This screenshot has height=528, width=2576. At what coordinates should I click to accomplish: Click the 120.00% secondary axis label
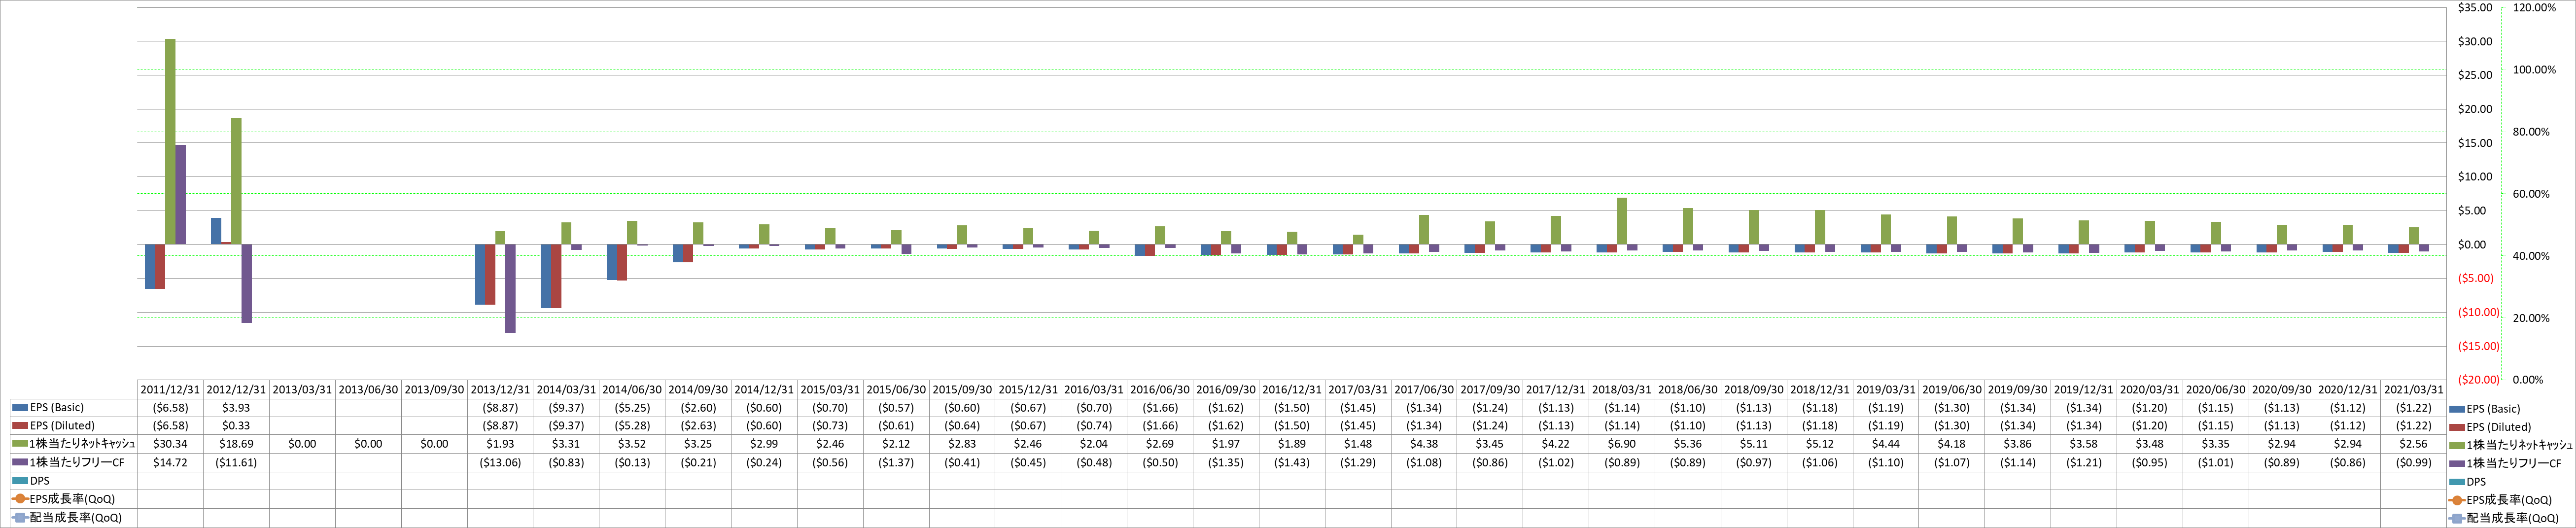[2534, 7]
